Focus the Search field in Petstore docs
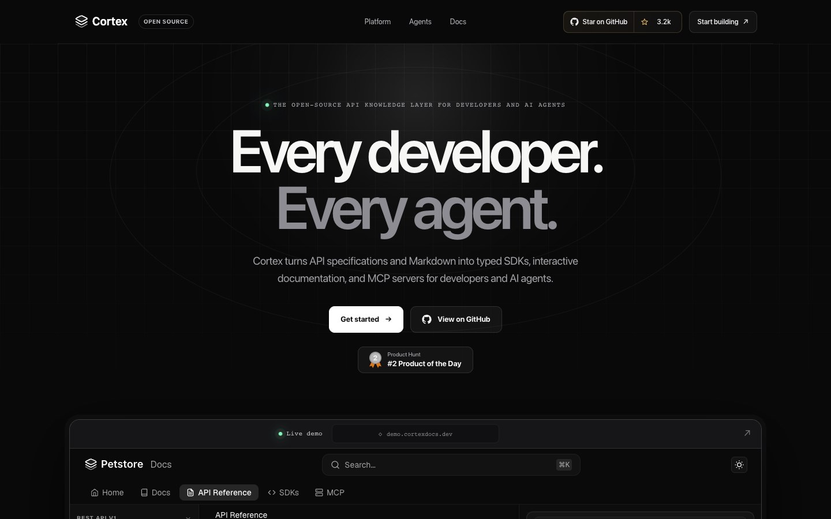 (x=451, y=465)
